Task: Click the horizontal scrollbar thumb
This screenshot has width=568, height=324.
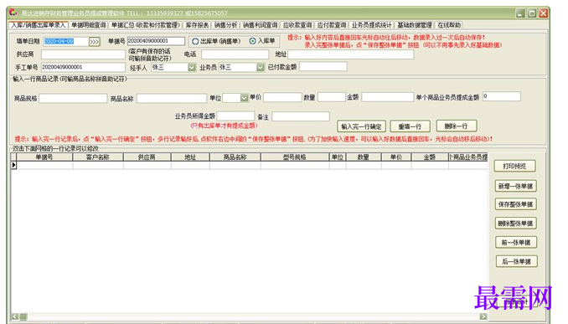Action: [23, 316]
